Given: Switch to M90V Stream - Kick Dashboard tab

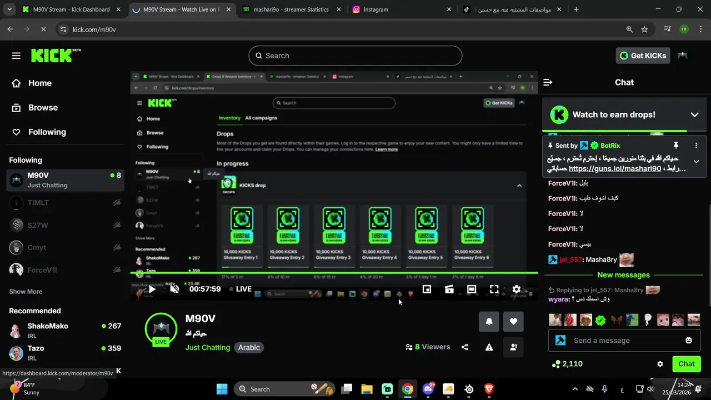Looking at the screenshot, I should coord(71,9).
